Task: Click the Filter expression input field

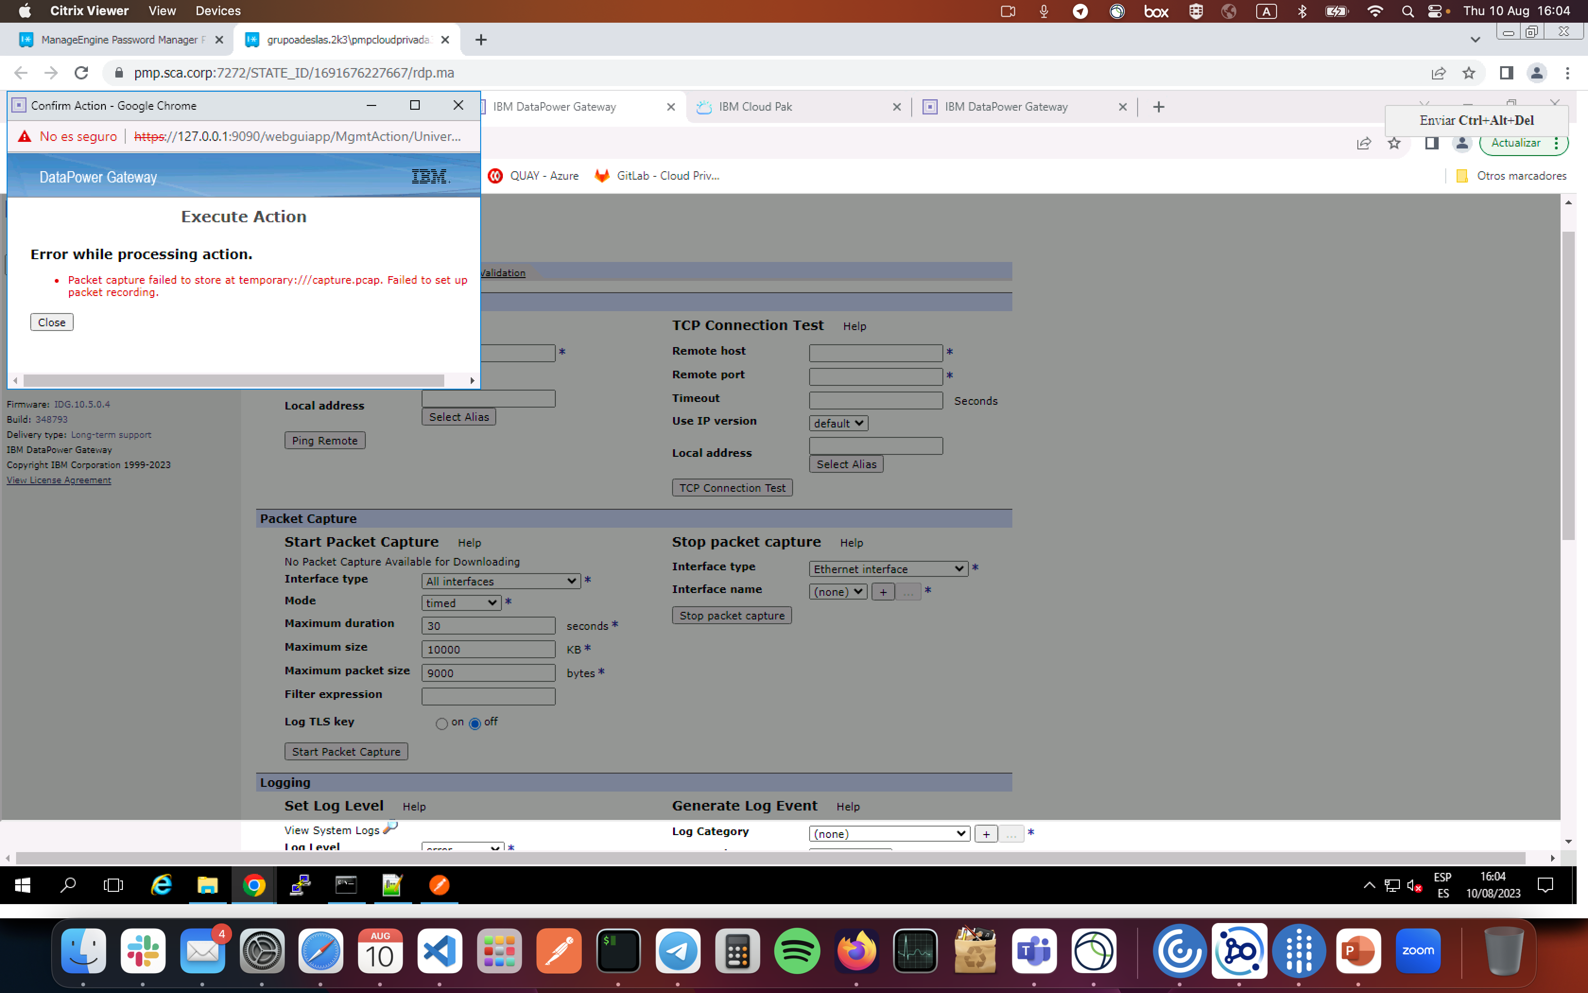Action: point(488,696)
